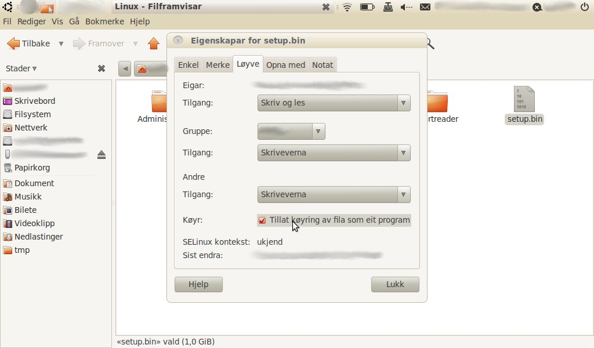594x348 pixels.
Task: Click the Wi-Fi indicator in top panel
Action: [347, 8]
